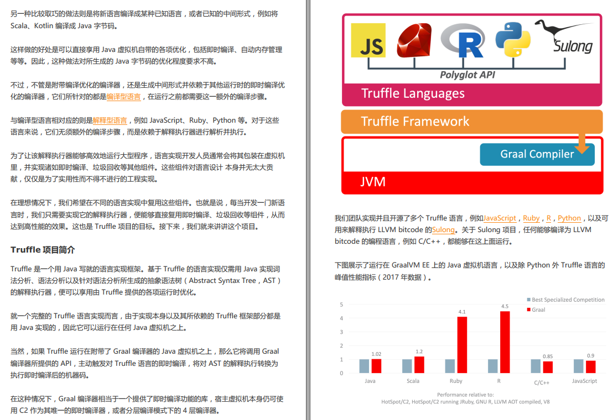This screenshot has height=420, width=613.
Task: Click the red JavaScript bar labeled 0.9
Action: (591, 366)
